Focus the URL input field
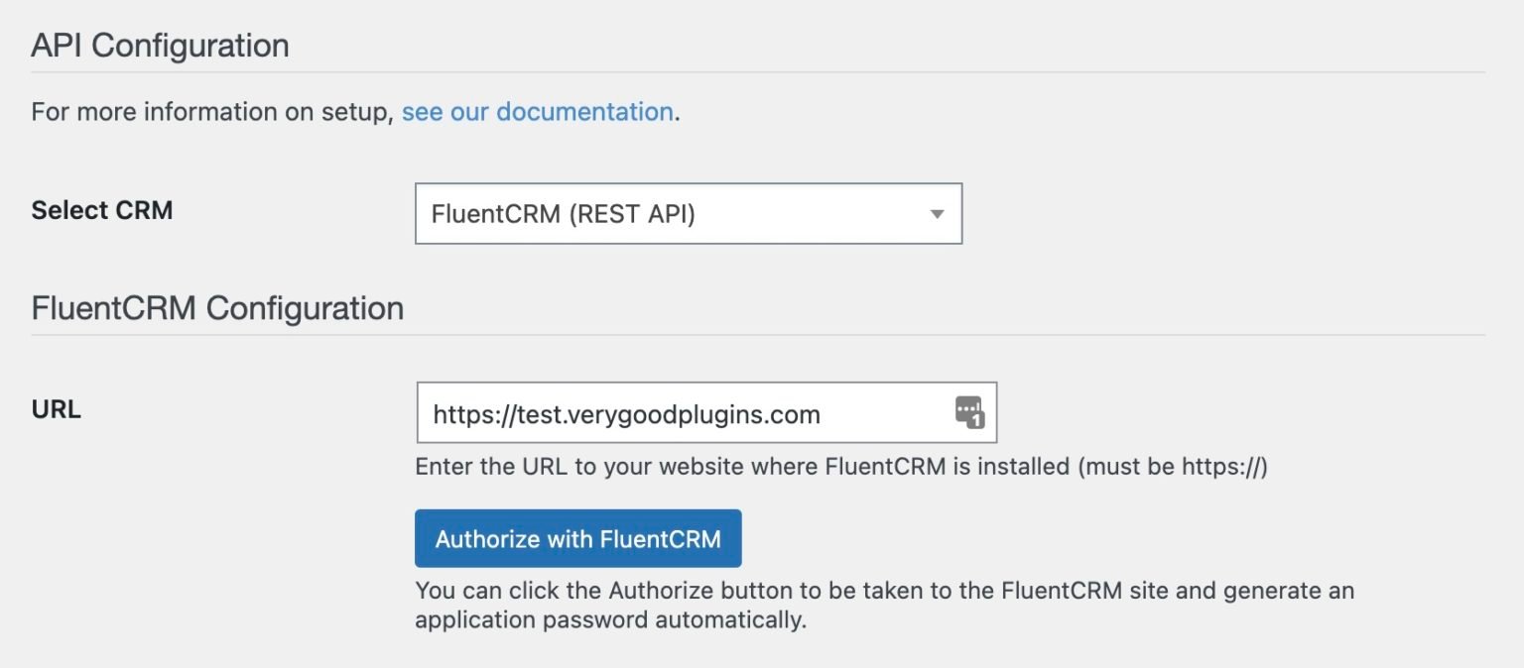1524x668 pixels. (x=706, y=412)
